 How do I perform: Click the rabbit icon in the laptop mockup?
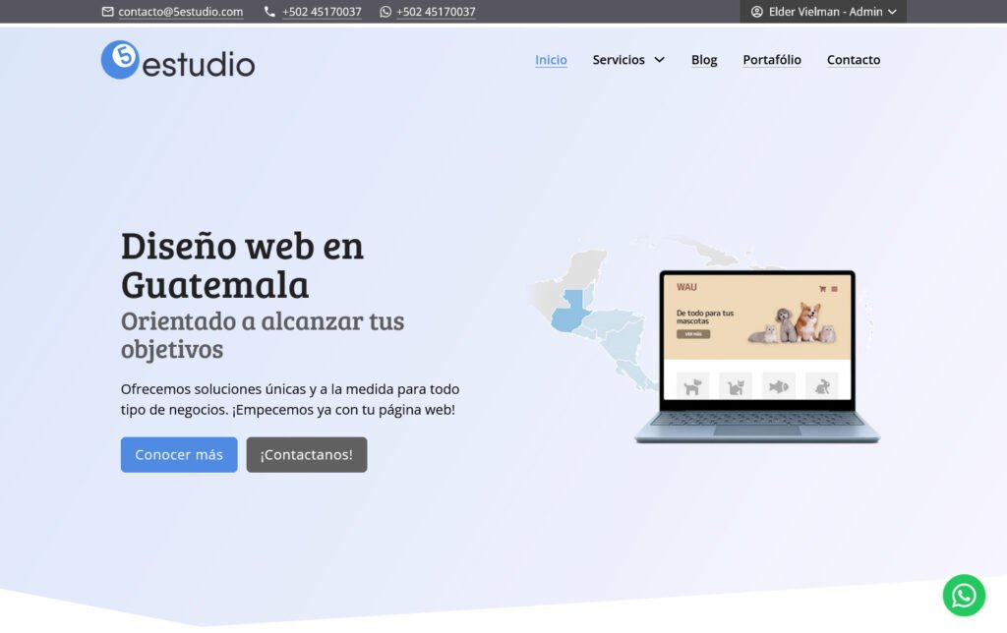822,386
